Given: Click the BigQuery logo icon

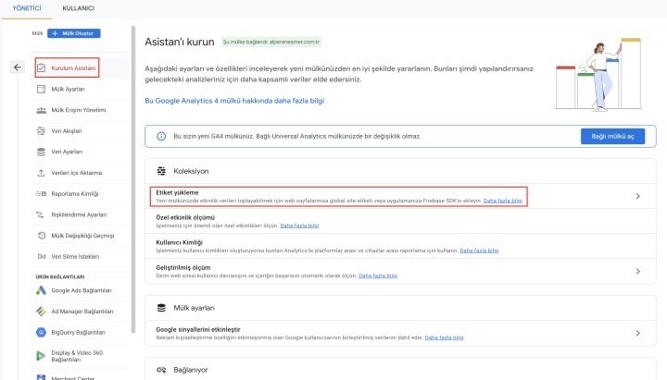Looking at the screenshot, I should [41, 333].
